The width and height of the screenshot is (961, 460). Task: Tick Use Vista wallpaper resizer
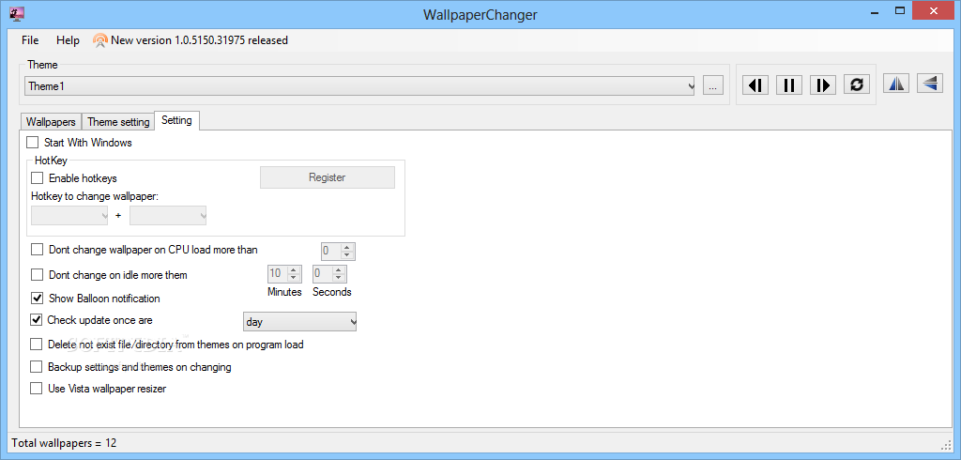pyautogui.click(x=37, y=389)
